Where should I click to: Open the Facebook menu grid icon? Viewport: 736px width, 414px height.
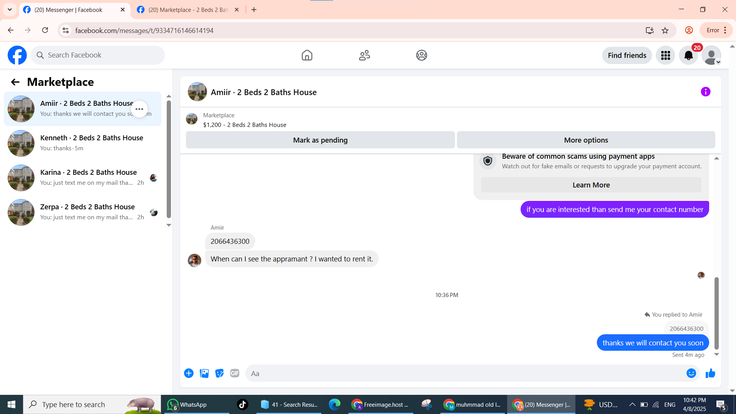click(x=665, y=56)
